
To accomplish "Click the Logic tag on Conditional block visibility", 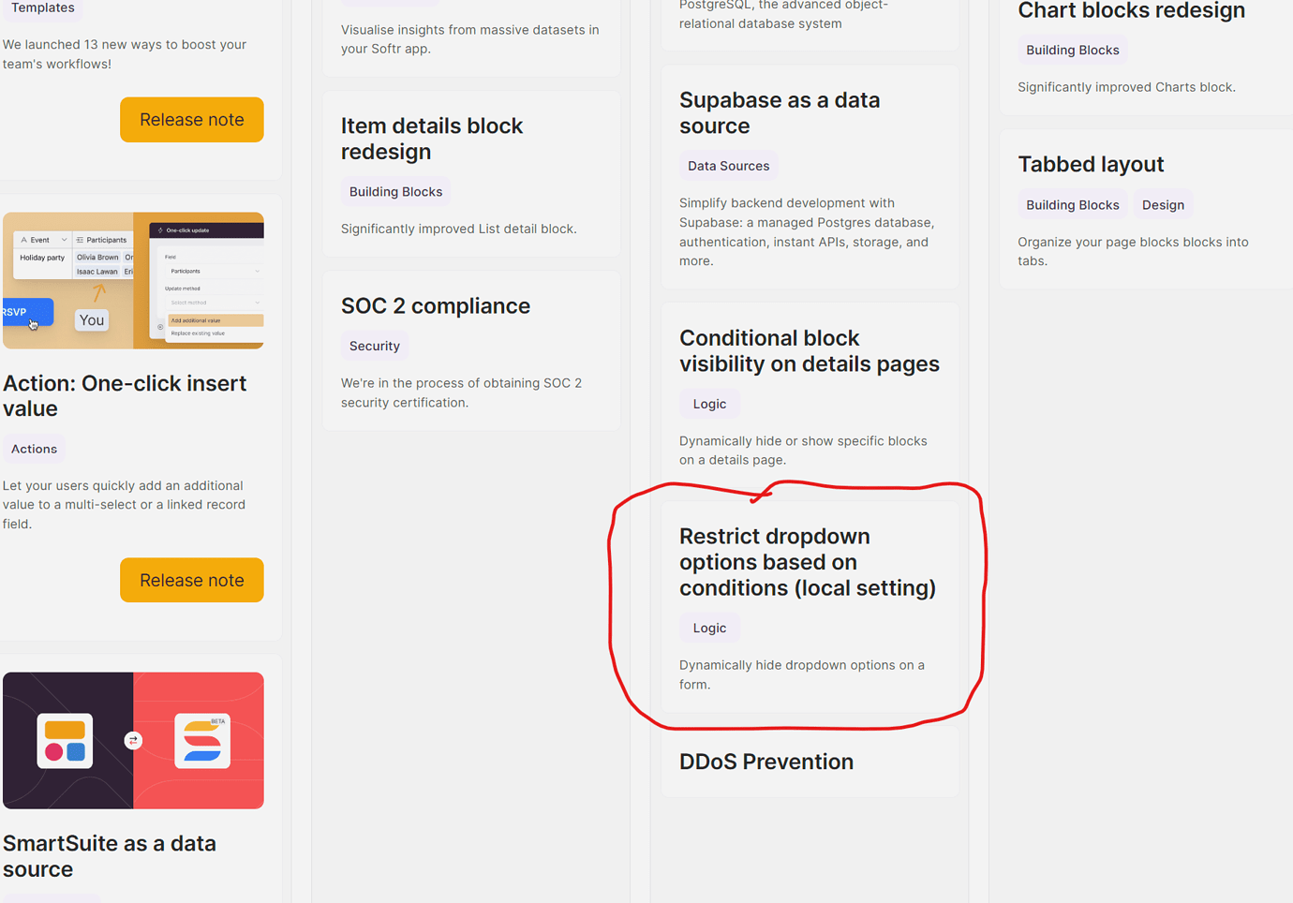I will click(709, 403).
